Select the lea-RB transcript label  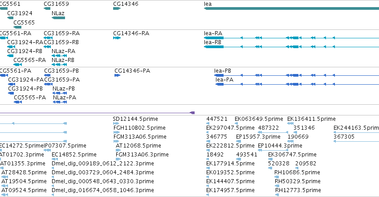pos(212,42)
